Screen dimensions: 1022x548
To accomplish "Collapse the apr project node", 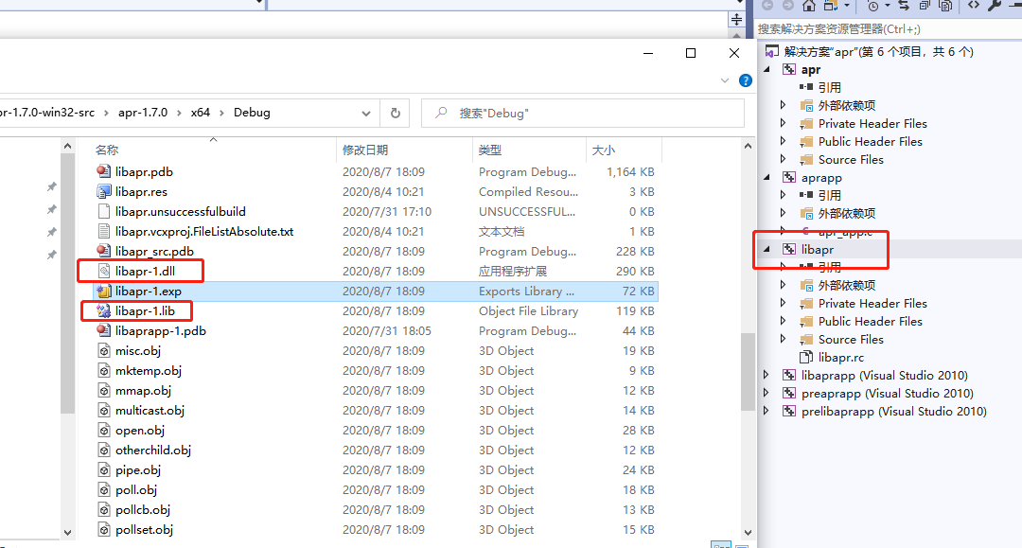I will click(765, 68).
